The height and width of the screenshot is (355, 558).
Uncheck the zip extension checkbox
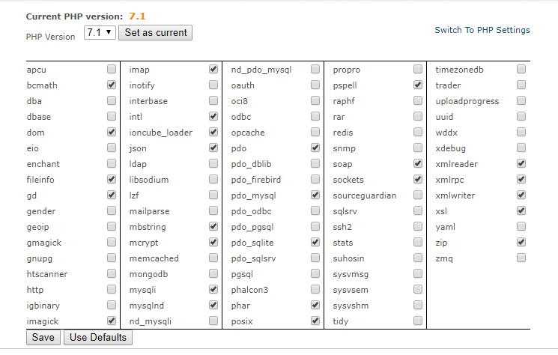521,243
